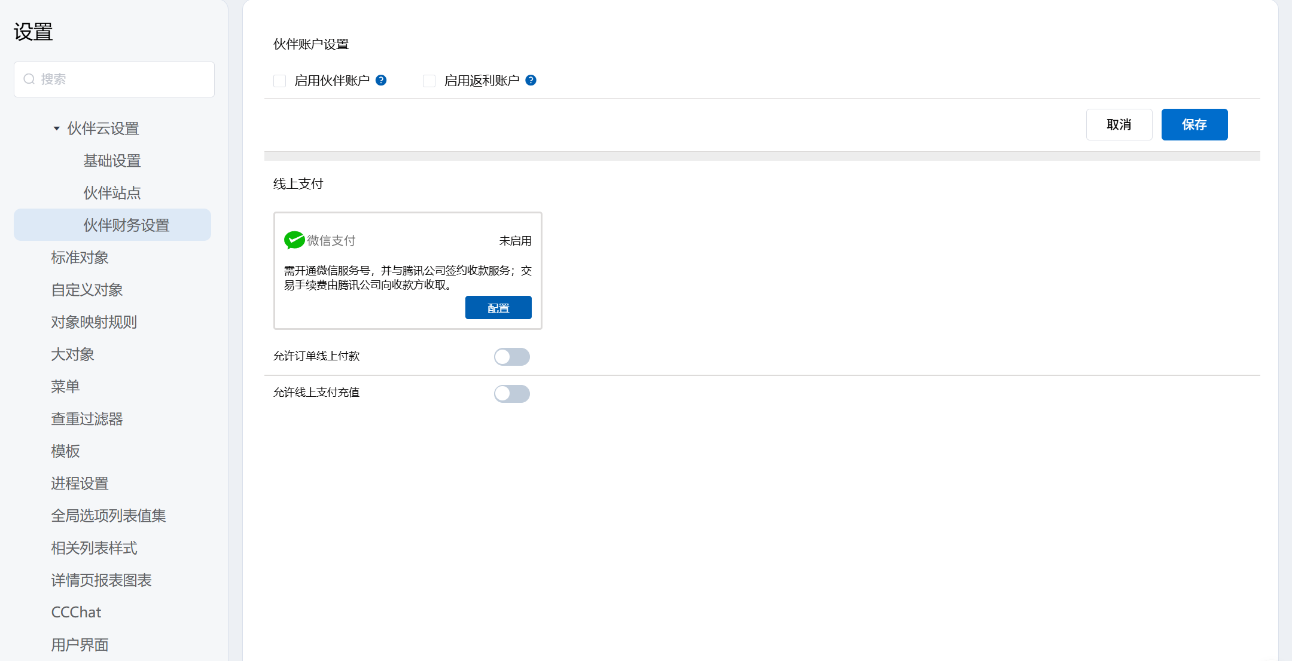Turn on 允许线上支付充值 switch
Image resolution: width=1292 pixels, height=661 pixels.
pyautogui.click(x=511, y=393)
